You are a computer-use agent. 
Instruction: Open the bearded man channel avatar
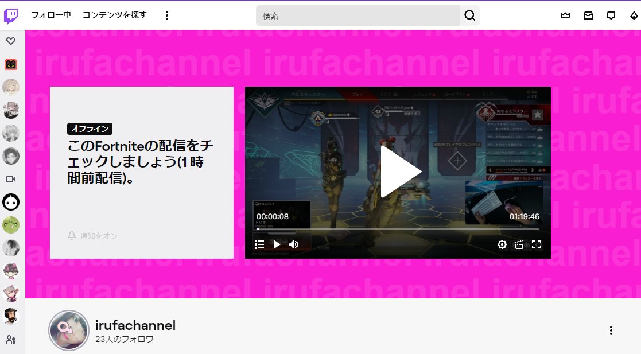coord(11,316)
